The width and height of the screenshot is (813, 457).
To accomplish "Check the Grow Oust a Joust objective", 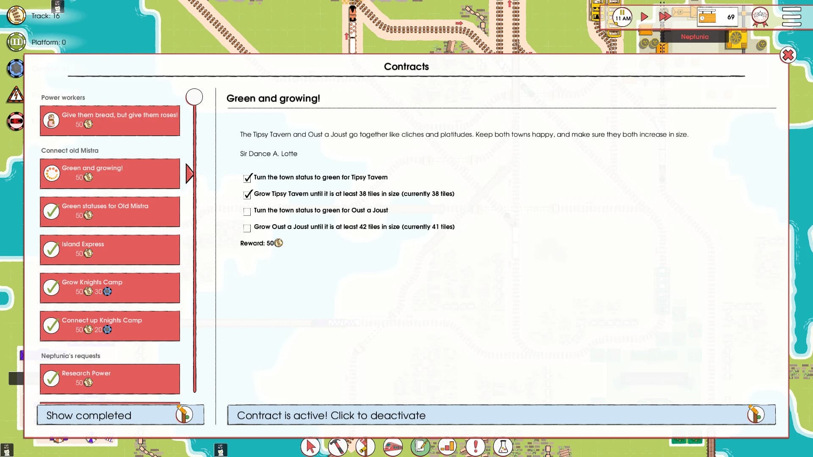I will (247, 228).
